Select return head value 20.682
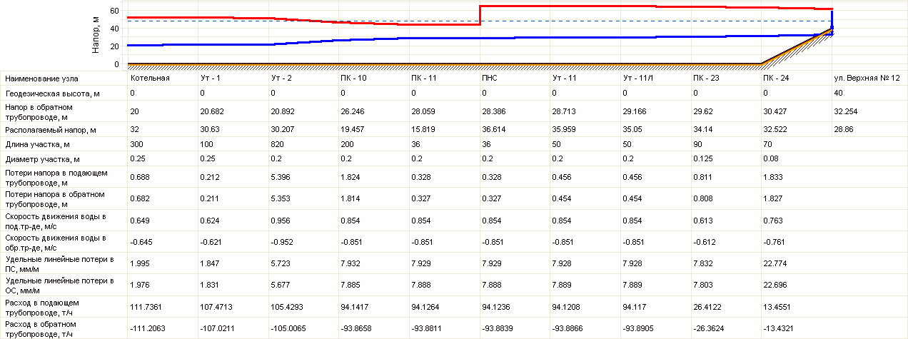The image size is (908, 339). [212, 112]
